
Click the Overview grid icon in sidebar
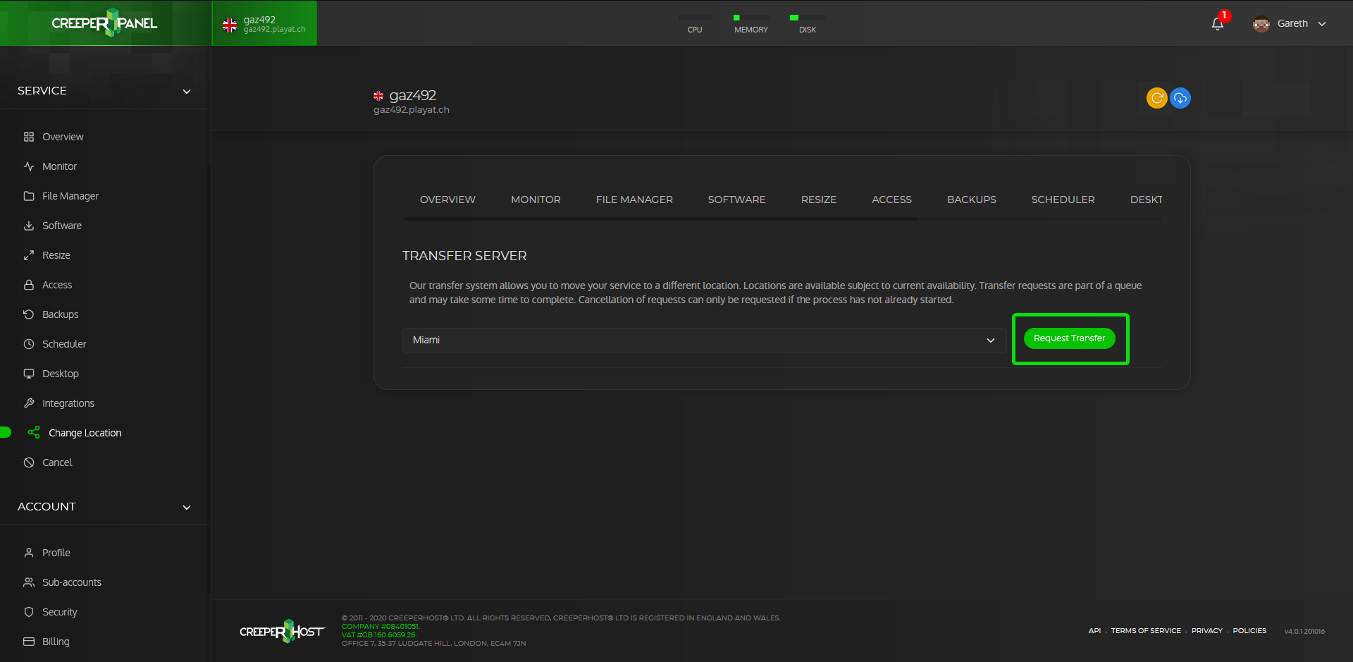tap(29, 137)
